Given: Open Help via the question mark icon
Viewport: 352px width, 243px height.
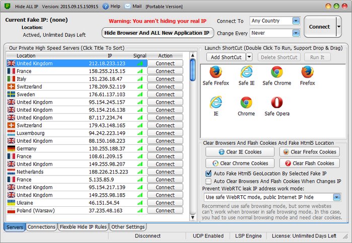Looking at the screenshot, I should coord(106,6).
